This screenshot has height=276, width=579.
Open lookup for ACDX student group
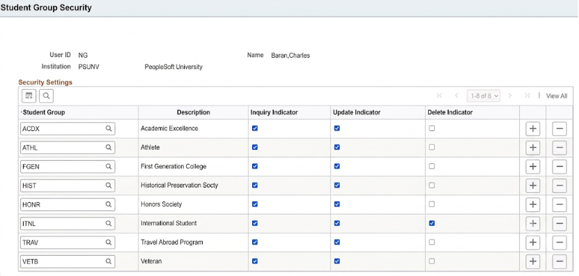(109, 128)
